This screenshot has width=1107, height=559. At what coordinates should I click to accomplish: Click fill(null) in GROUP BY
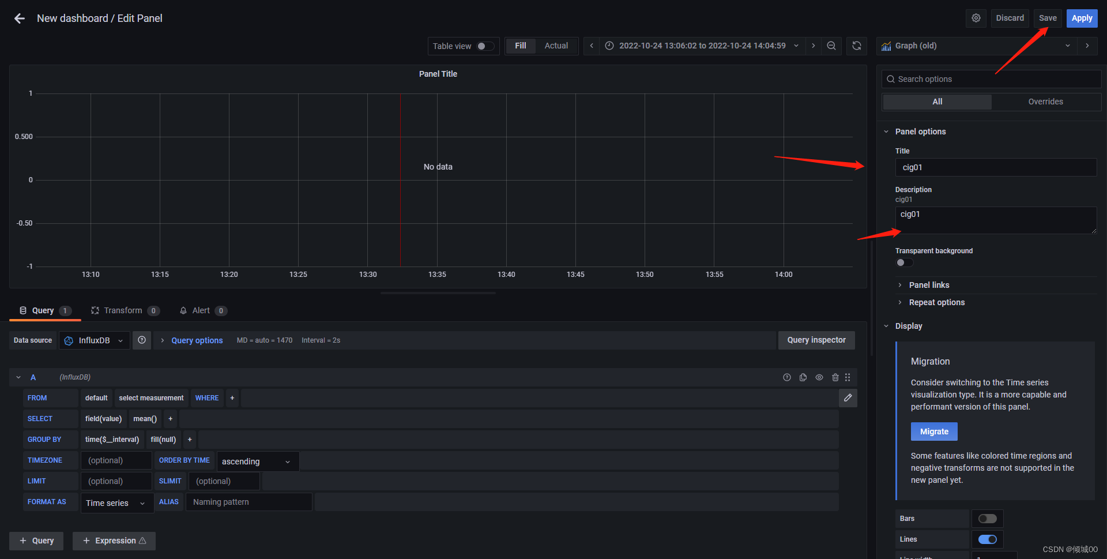[x=163, y=440]
